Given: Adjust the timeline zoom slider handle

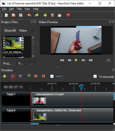Looking at the screenshot, I should point(62,76).
